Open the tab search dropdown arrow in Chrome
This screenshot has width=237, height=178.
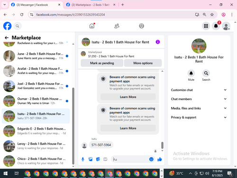point(5,5)
